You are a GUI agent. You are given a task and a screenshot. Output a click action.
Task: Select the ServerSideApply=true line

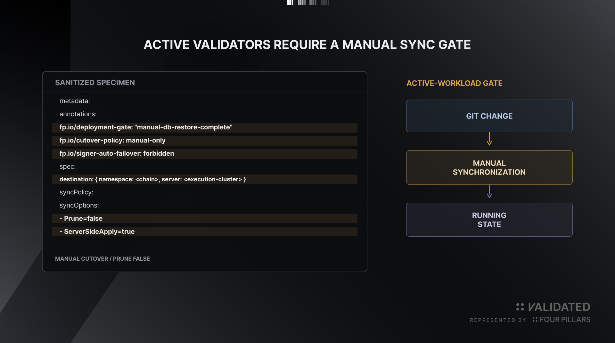[x=205, y=232]
